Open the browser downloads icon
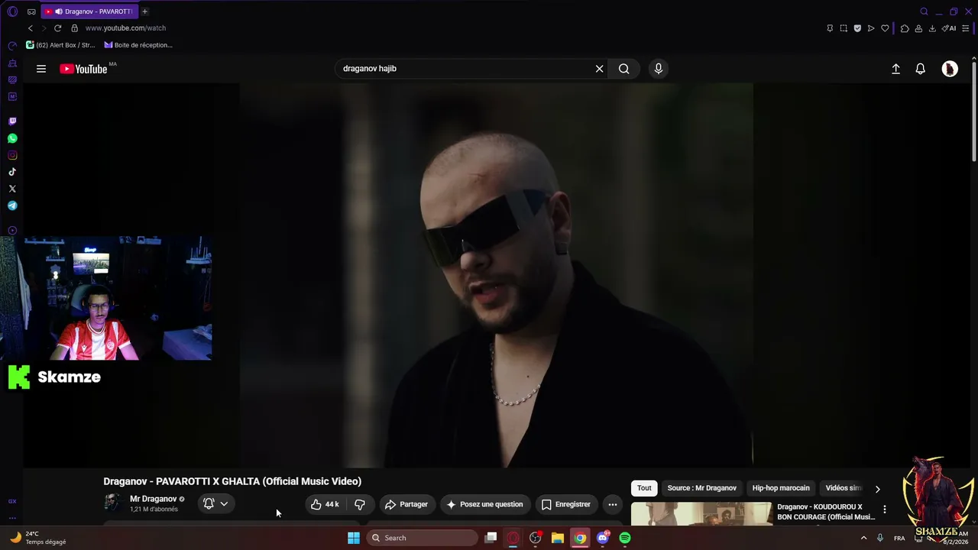This screenshot has width=978, height=550. click(932, 28)
